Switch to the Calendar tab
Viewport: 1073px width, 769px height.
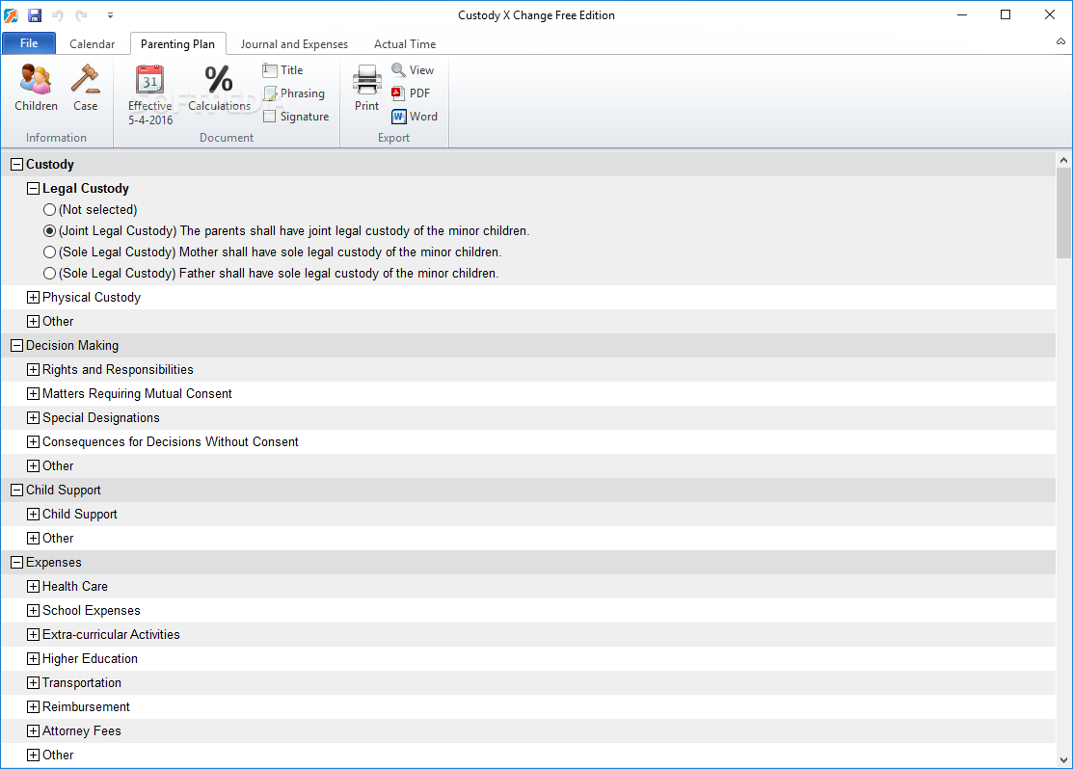[92, 43]
